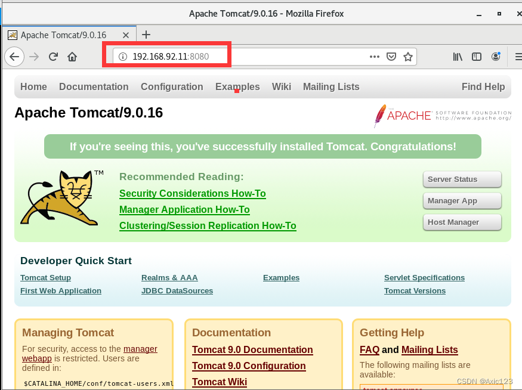Go to the Firefox home page icon
Viewport: 522px width, 390px height.
[72, 57]
